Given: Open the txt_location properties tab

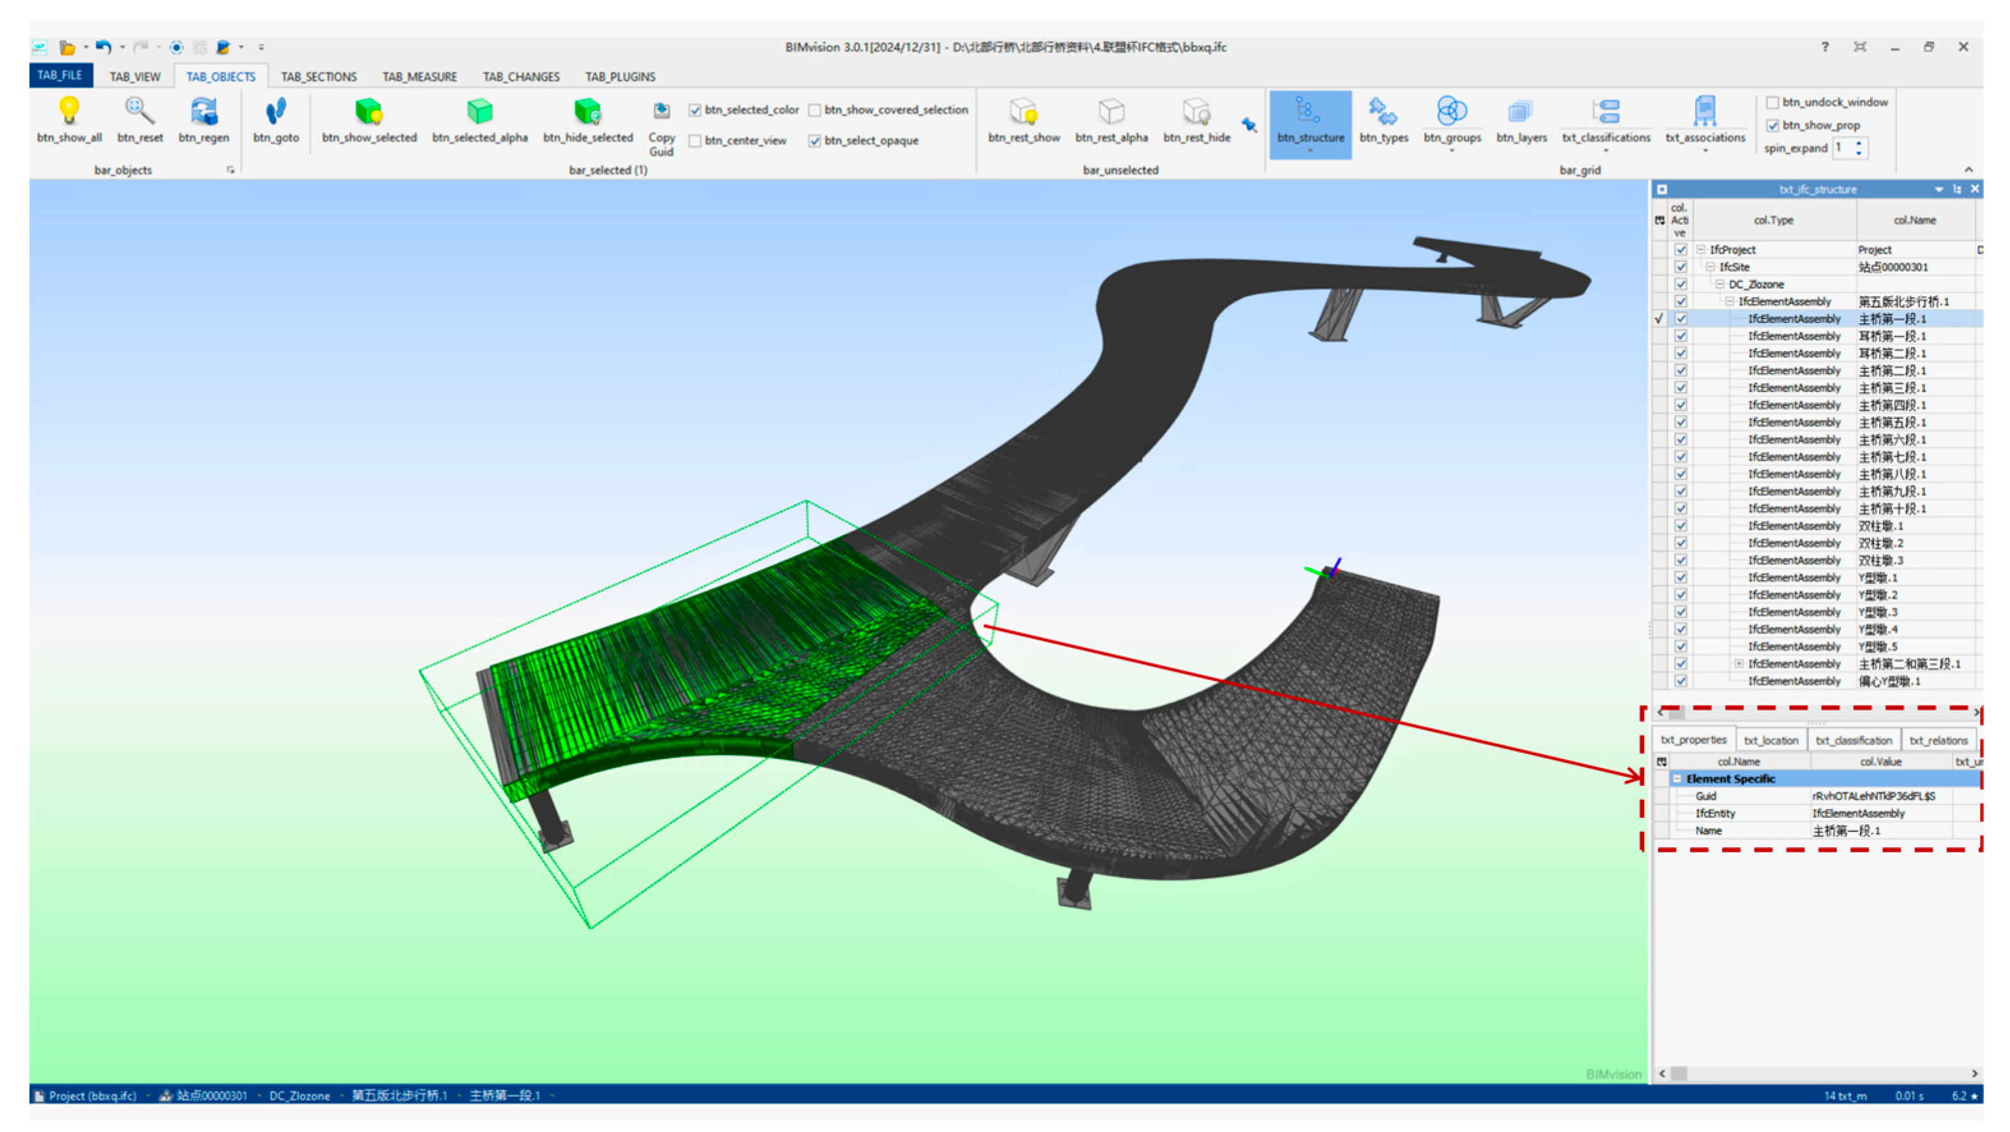Looking at the screenshot, I should (1771, 741).
